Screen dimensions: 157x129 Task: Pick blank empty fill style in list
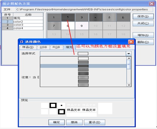pyautogui.click(x=83, y=59)
